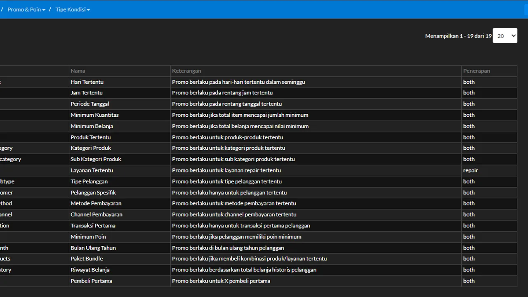Select the Kategori Produk name cell

[120, 148]
